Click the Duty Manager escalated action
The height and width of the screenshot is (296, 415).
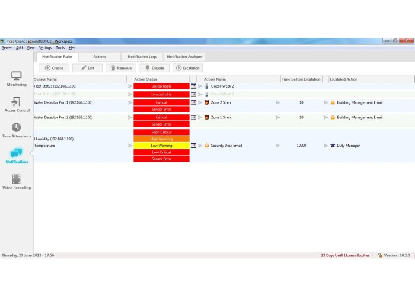coord(349,146)
